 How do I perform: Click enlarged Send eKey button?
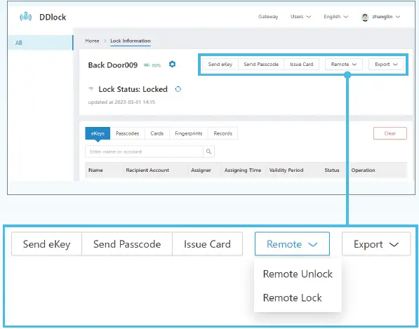[x=47, y=244]
